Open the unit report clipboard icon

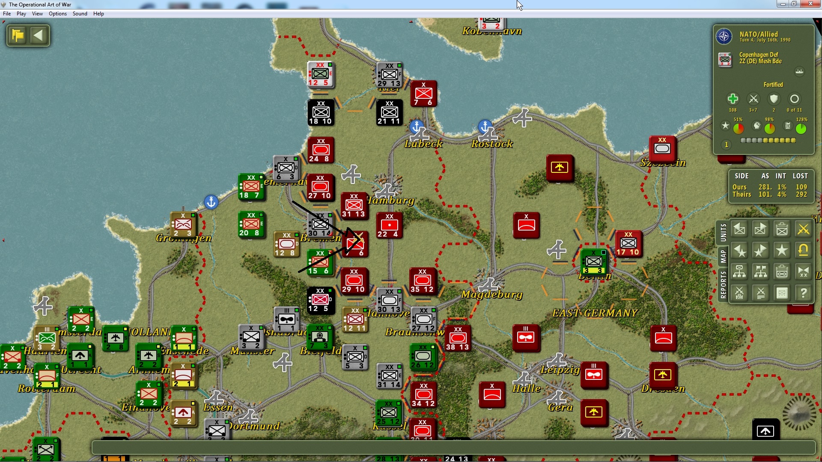[x=782, y=229]
